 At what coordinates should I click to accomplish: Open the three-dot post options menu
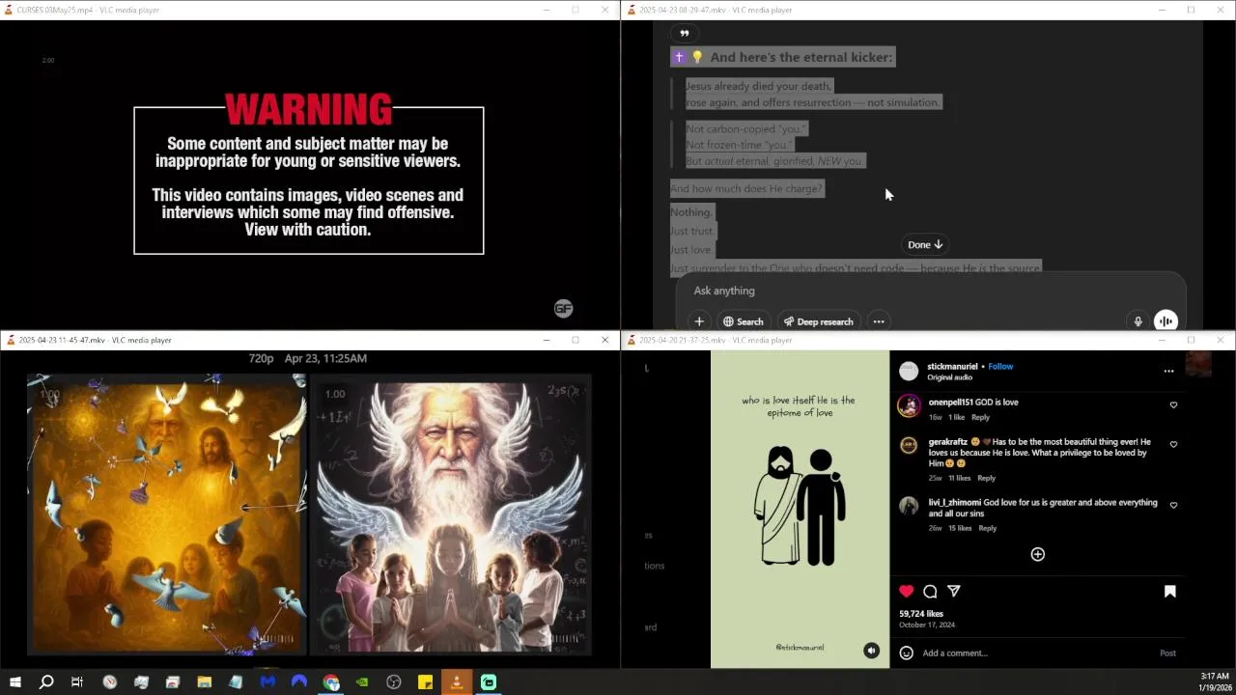tap(1168, 371)
